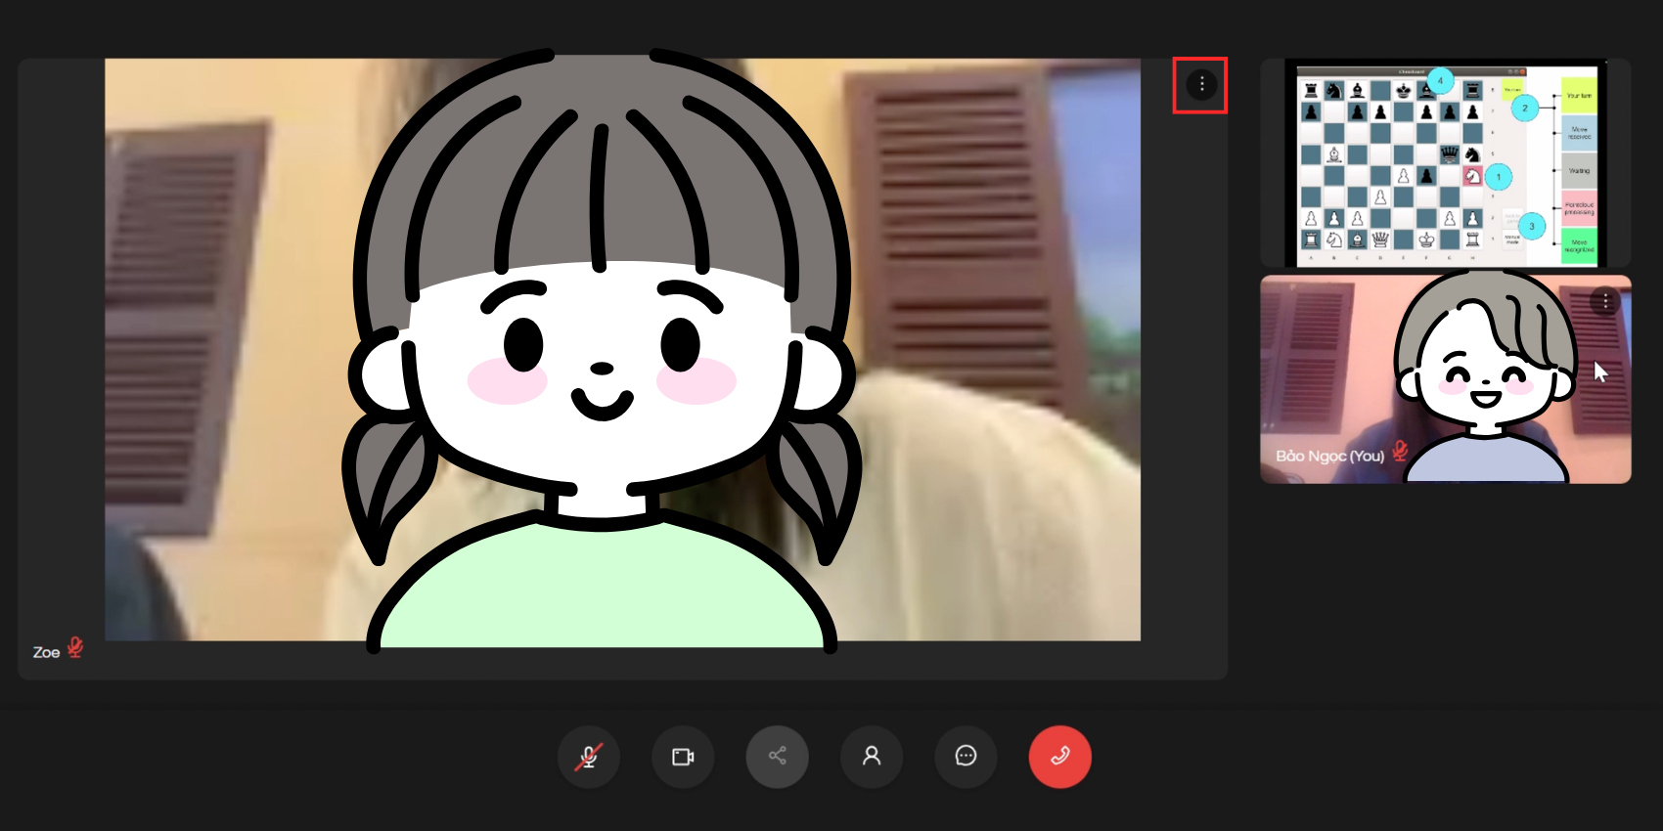The width and height of the screenshot is (1663, 831).
Task: Click Zoe's muted microphone indicator
Action: [x=75, y=648]
